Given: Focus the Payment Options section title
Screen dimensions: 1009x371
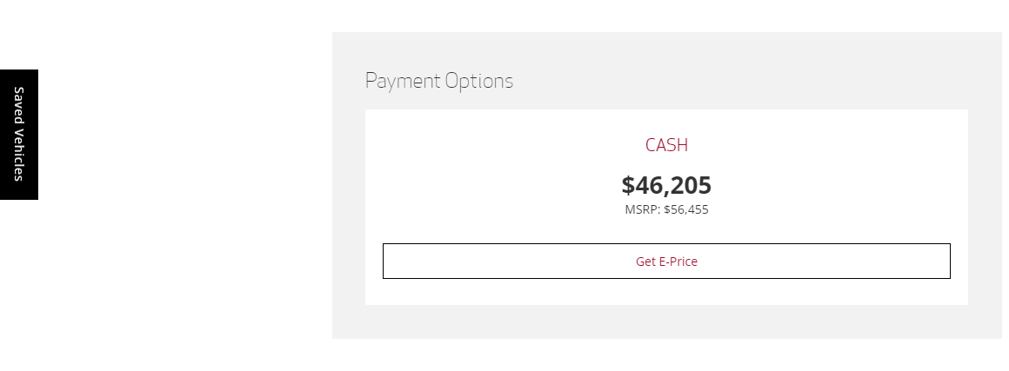Looking at the screenshot, I should (x=438, y=81).
